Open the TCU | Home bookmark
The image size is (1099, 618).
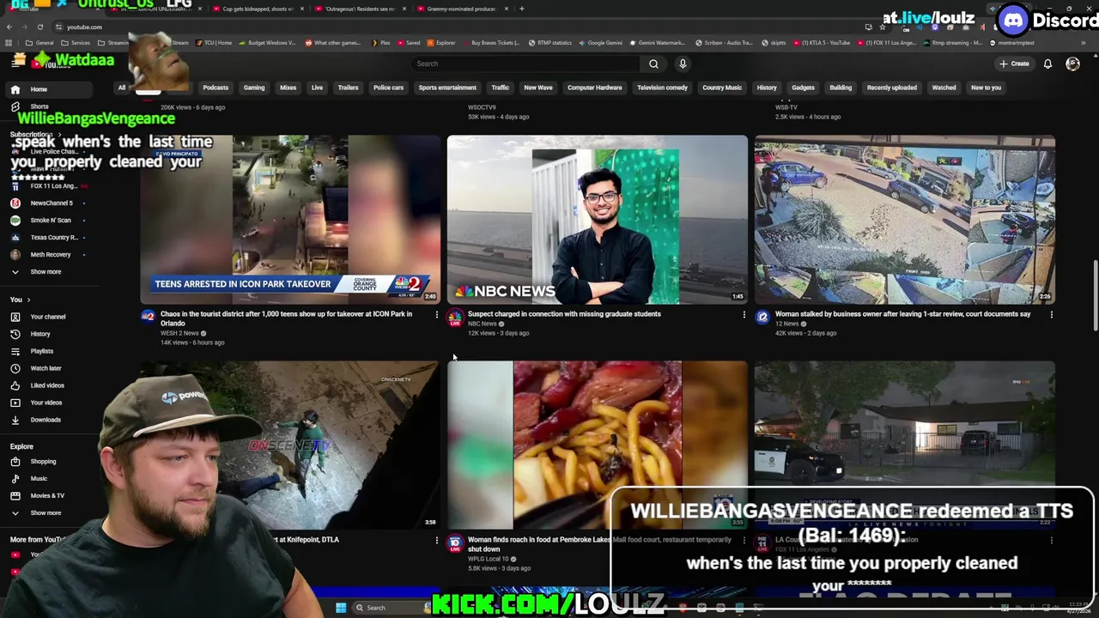click(x=214, y=43)
